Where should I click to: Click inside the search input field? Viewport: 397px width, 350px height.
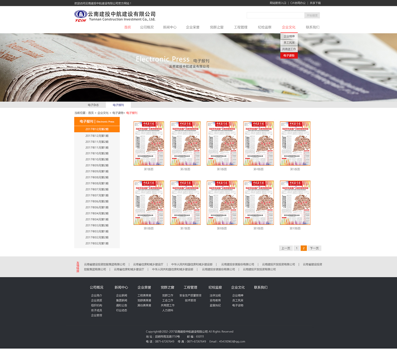276,15
